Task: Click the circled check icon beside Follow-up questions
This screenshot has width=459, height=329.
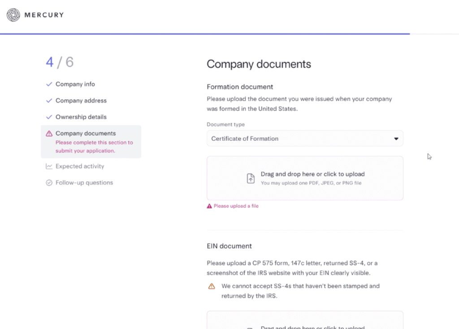Action: [x=49, y=183]
